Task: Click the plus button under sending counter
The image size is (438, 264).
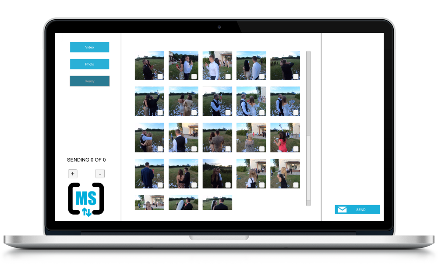Action: pyautogui.click(x=72, y=174)
